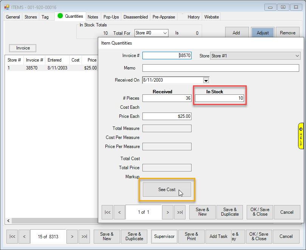Click the See Cost button
The image size is (306, 250).
point(167,190)
